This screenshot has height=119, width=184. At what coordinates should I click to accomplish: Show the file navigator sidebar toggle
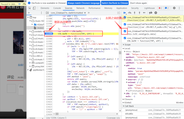[x=47, y=13]
